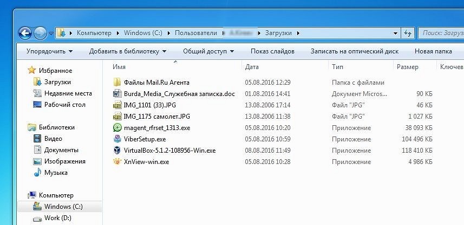The height and width of the screenshot is (225, 464).
Task: Click the Компьютер icon in sidebar
Action: tap(31, 195)
